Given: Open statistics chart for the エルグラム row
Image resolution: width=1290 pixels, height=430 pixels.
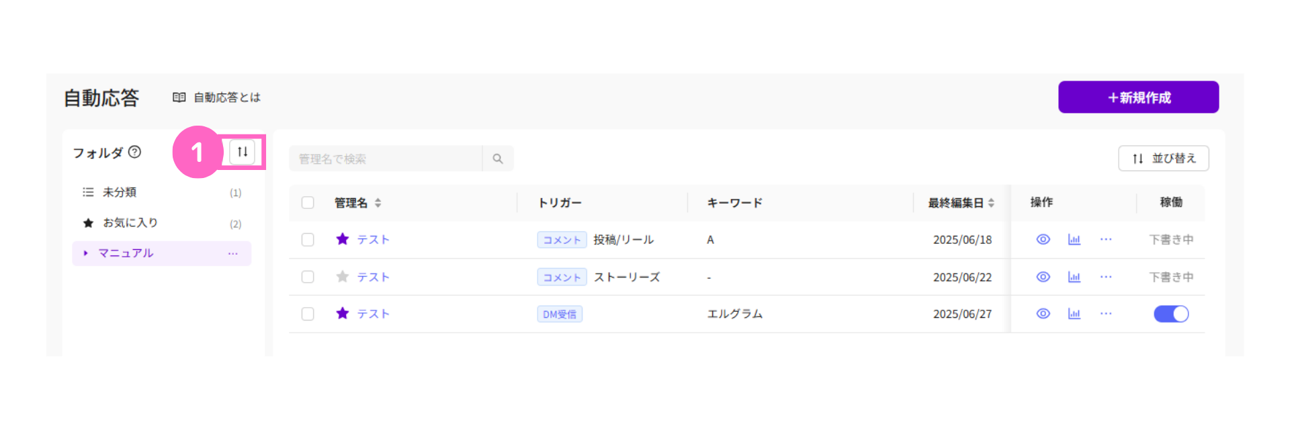Looking at the screenshot, I should tap(1074, 314).
